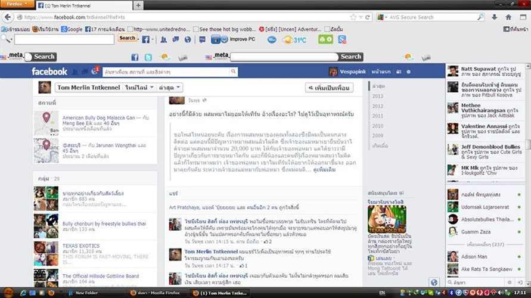The image size is (531, 298).
Task: Click เล่นเลย play now link
Action: [x=383, y=258]
